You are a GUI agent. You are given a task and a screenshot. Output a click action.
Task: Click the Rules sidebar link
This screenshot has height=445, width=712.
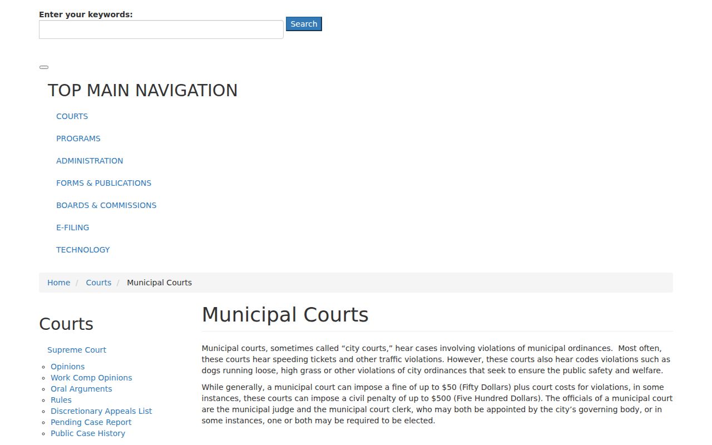[61, 400]
